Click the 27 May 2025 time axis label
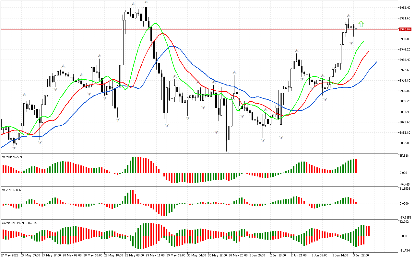The width and height of the screenshot is (415, 259). click(x=10, y=255)
